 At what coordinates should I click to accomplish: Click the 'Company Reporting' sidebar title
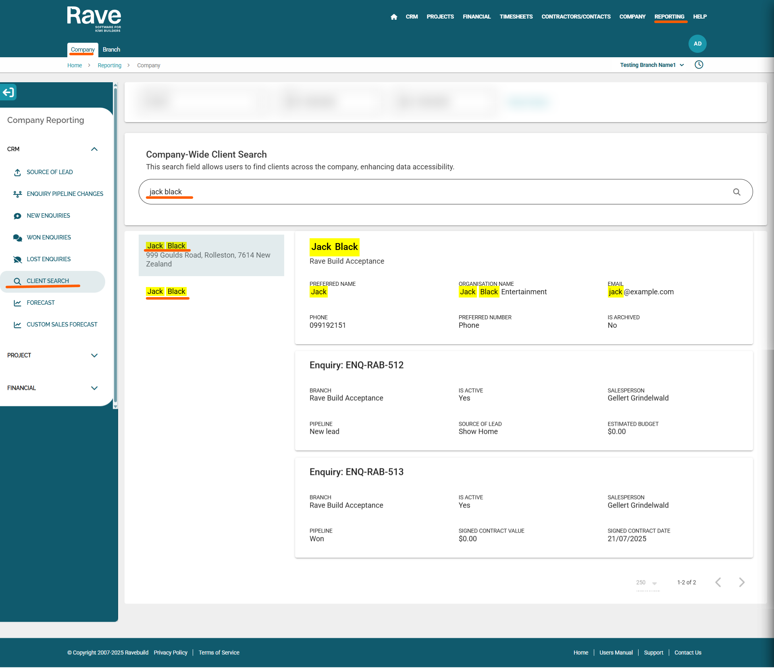[x=46, y=120]
